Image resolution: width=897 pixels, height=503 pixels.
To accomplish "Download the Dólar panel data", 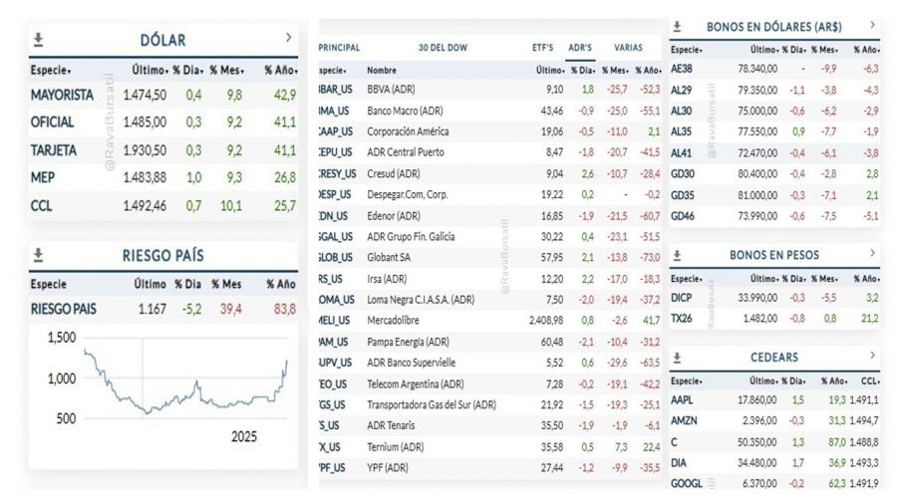I will [39, 40].
